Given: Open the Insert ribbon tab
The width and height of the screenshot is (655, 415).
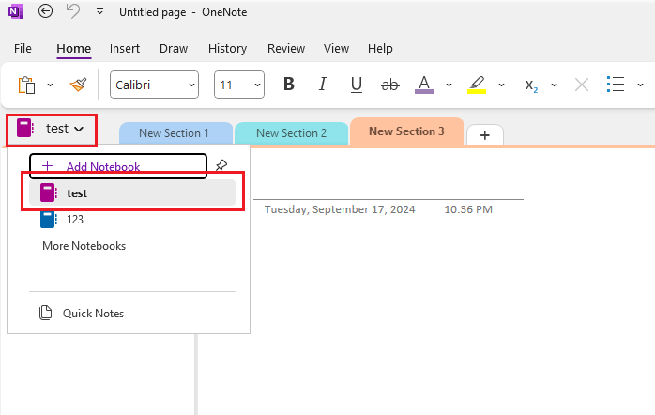Looking at the screenshot, I should [125, 49].
